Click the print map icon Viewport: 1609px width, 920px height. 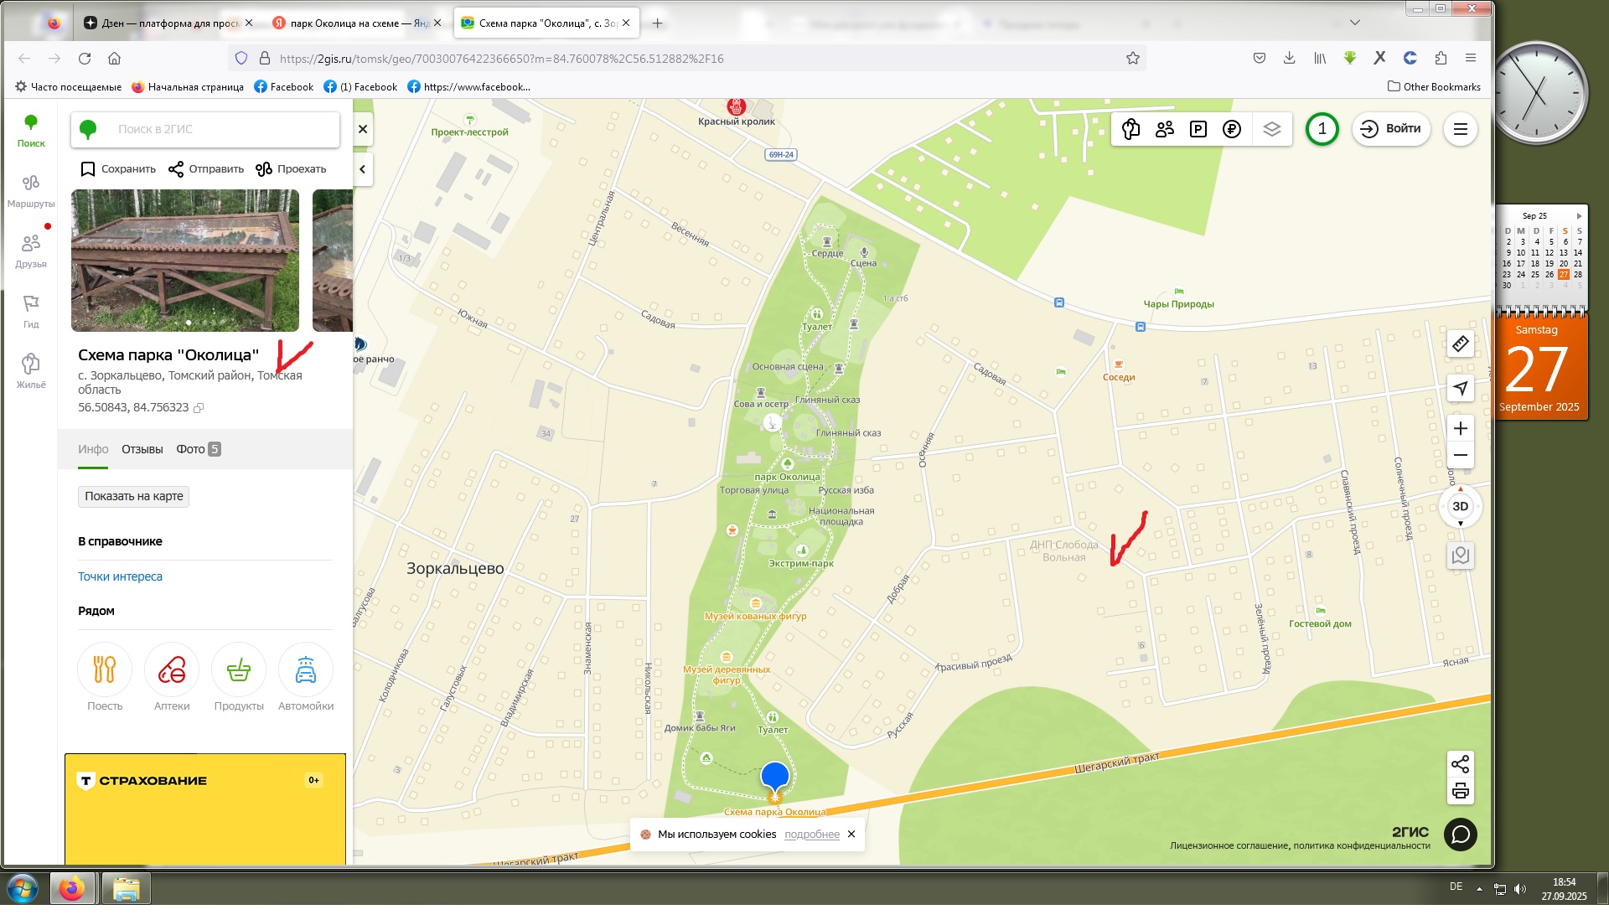click(x=1460, y=792)
